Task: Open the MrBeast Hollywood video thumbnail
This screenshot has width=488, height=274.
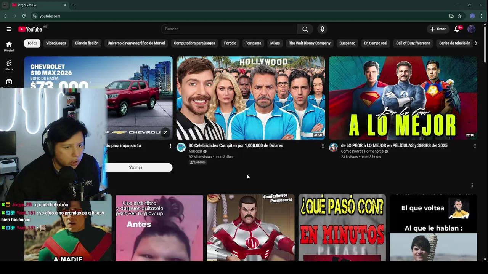Action: (250, 98)
